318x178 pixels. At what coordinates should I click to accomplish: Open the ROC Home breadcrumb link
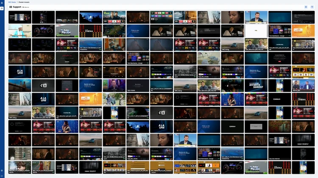point(12,2)
